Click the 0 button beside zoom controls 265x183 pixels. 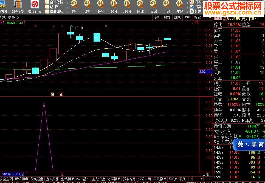pos(210,179)
